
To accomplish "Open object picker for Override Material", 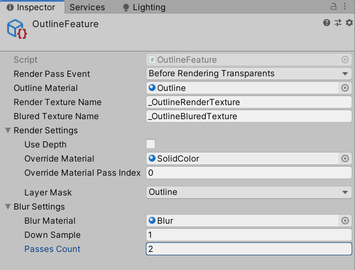I will point(345,159).
